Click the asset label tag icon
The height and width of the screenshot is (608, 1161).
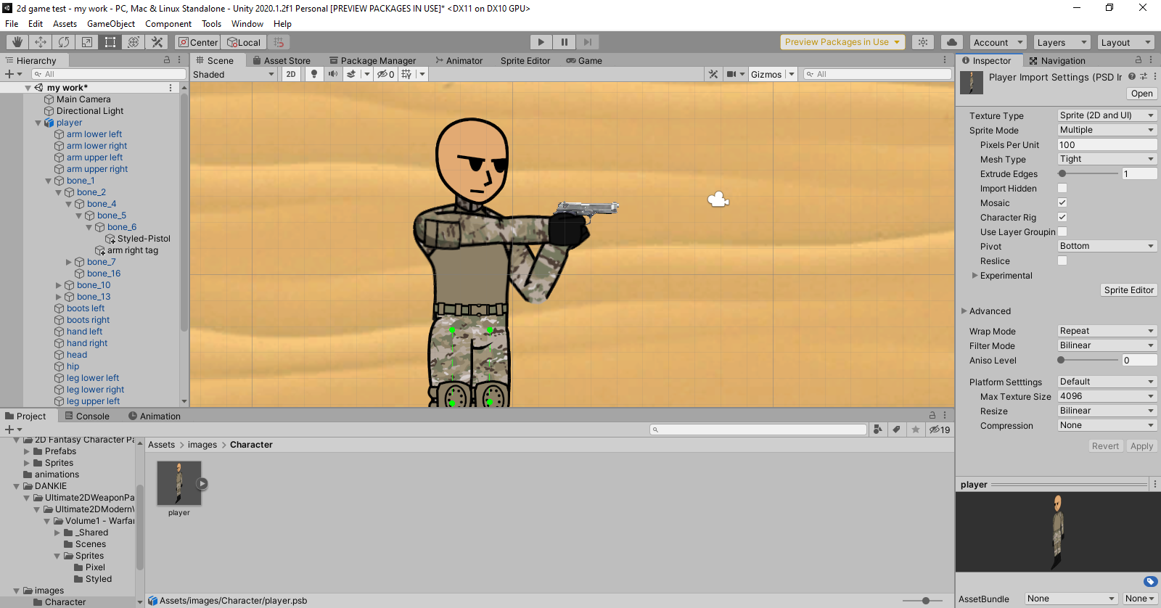click(1150, 581)
